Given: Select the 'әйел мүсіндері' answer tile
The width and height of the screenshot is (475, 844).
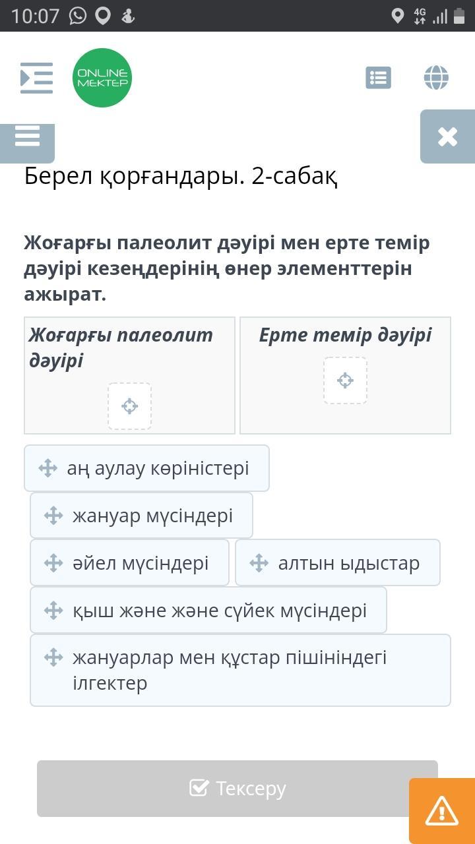Looking at the screenshot, I should pyautogui.click(x=129, y=562).
